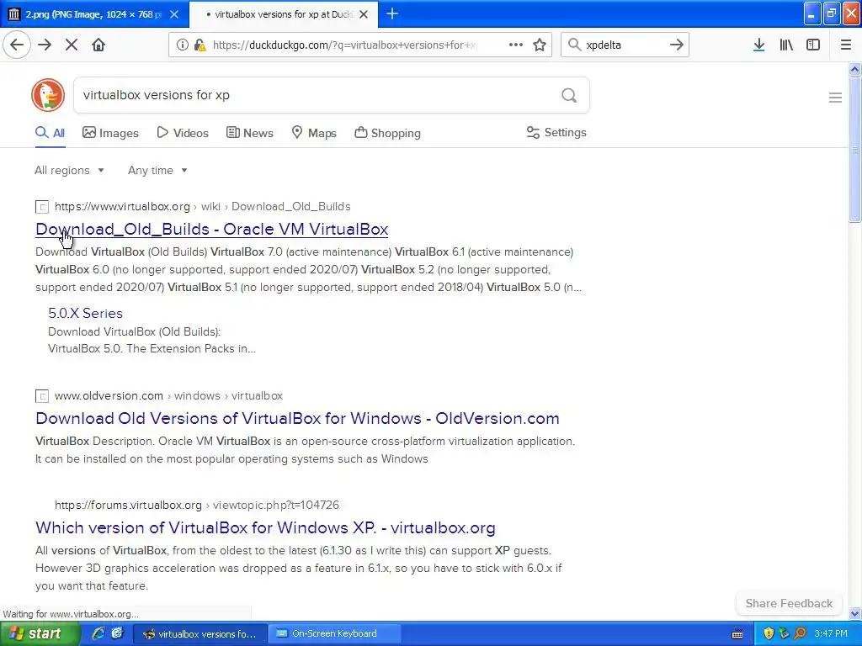Click the second quick launch icon
The image size is (862, 646).
point(117,633)
